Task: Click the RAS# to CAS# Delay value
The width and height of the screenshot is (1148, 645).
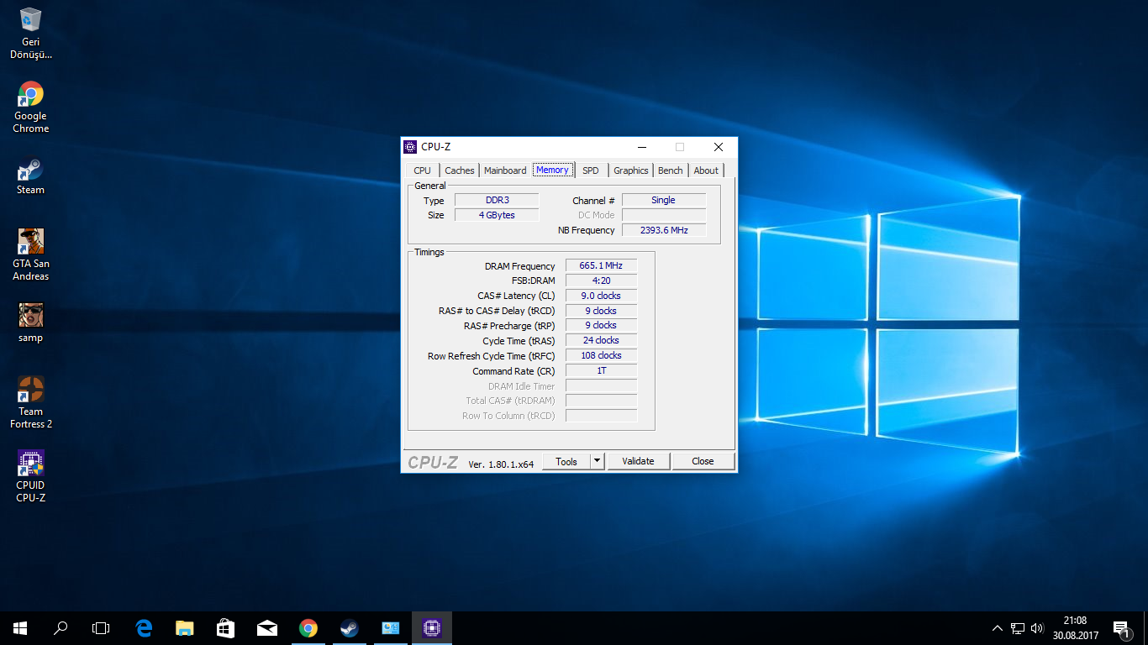Action: (x=601, y=311)
